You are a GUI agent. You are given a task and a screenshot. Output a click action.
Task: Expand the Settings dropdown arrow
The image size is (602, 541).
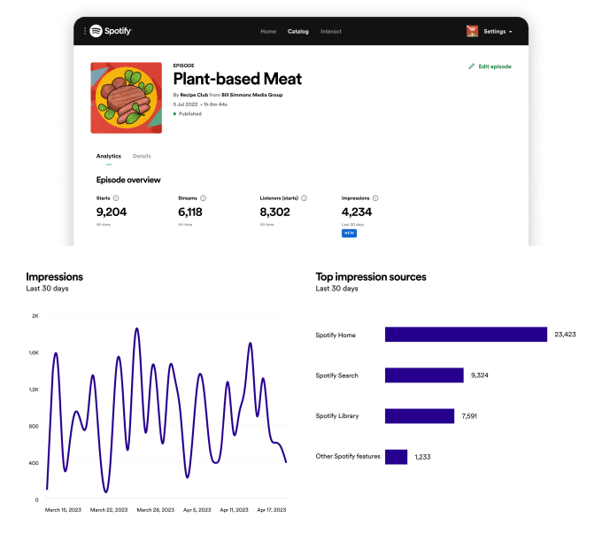tap(511, 32)
